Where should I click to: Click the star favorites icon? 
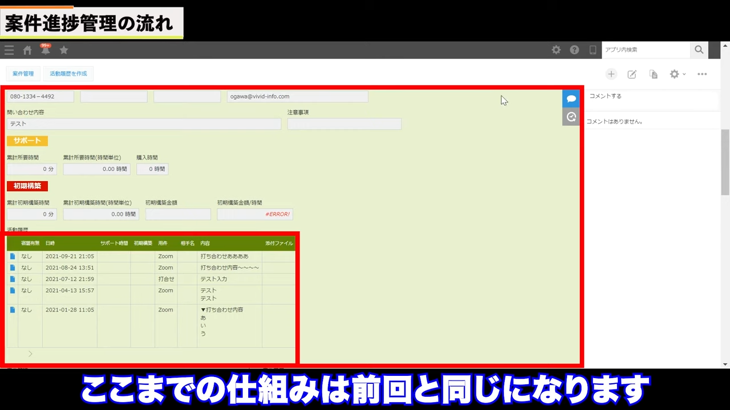[64, 50]
